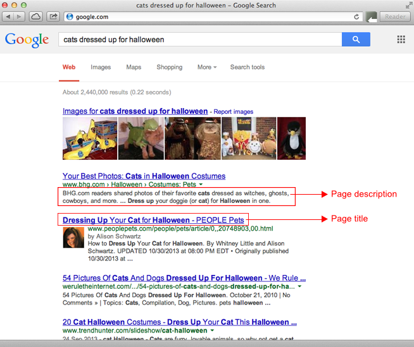Open iCloud tabs cloud button
414x347 pixels.
[35, 17]
